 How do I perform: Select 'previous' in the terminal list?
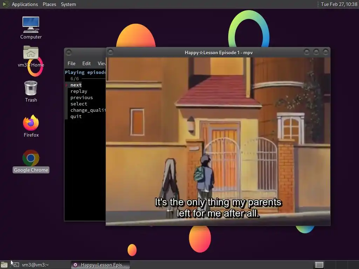pos(81,97)
